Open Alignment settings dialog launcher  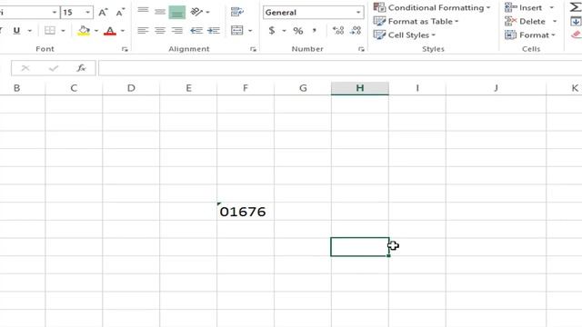point(253,49)
